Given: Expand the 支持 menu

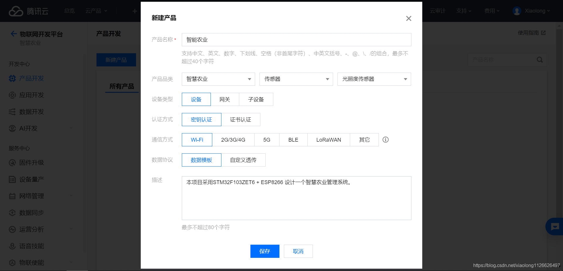Looking at the screenshot, I should (x=464, y=11).
